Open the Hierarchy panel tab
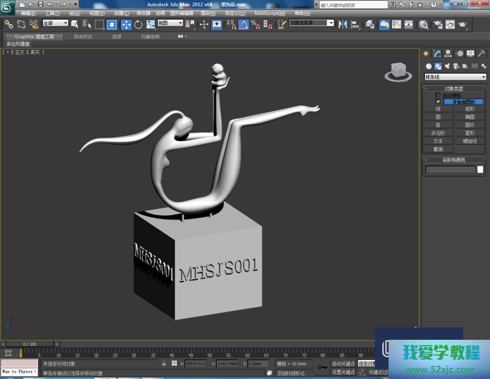 (x=448, y=53)
